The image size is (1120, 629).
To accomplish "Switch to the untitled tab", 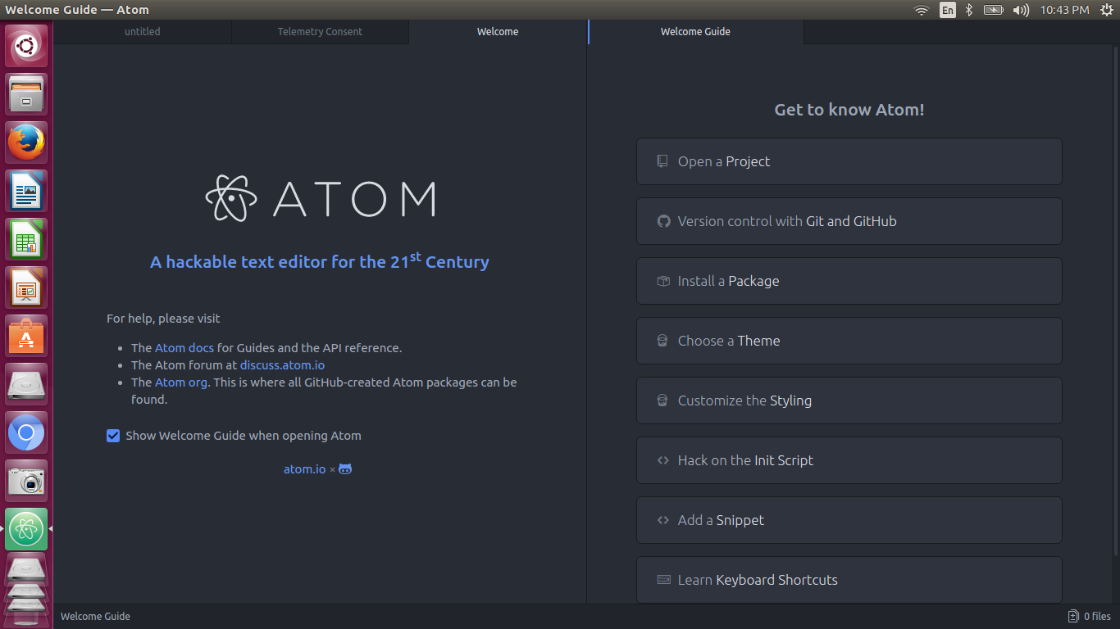I will pos(143,32).
